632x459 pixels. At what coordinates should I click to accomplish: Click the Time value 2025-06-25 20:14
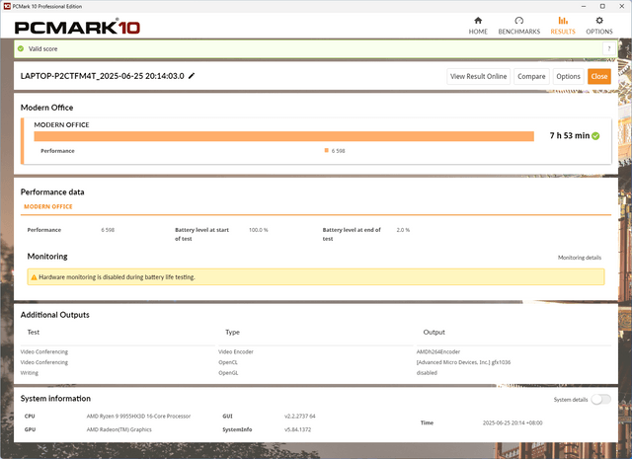click(x=513, y=422)
